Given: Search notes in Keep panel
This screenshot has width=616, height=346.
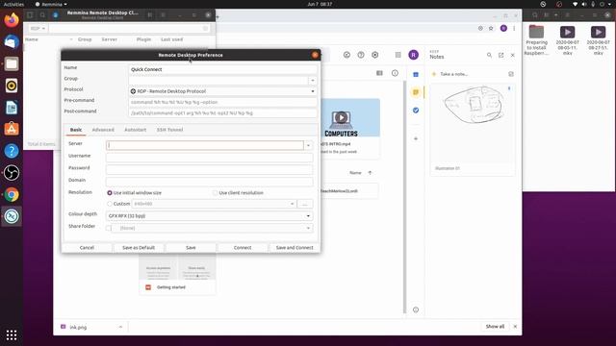Looking at the screenshot, I should pyautogui.click(x=489, y=56).
